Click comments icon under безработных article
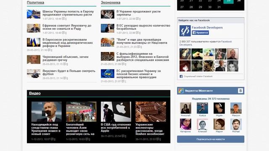Viewport: 269px width, 151px height. coord(137,33)
